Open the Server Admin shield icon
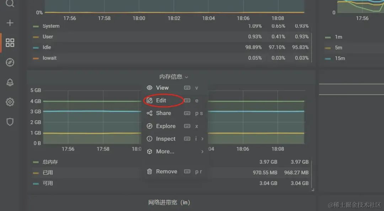Screen dimensions: 384x211 pyautogui.click(x=10, y=122)
